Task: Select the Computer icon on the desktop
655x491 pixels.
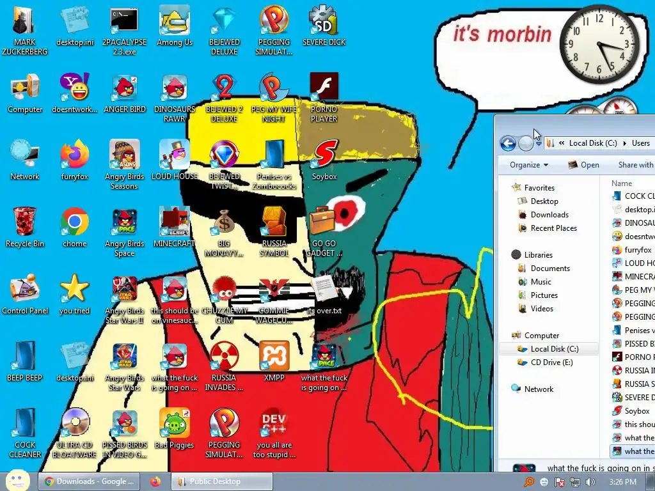Action: coord(25,93)
